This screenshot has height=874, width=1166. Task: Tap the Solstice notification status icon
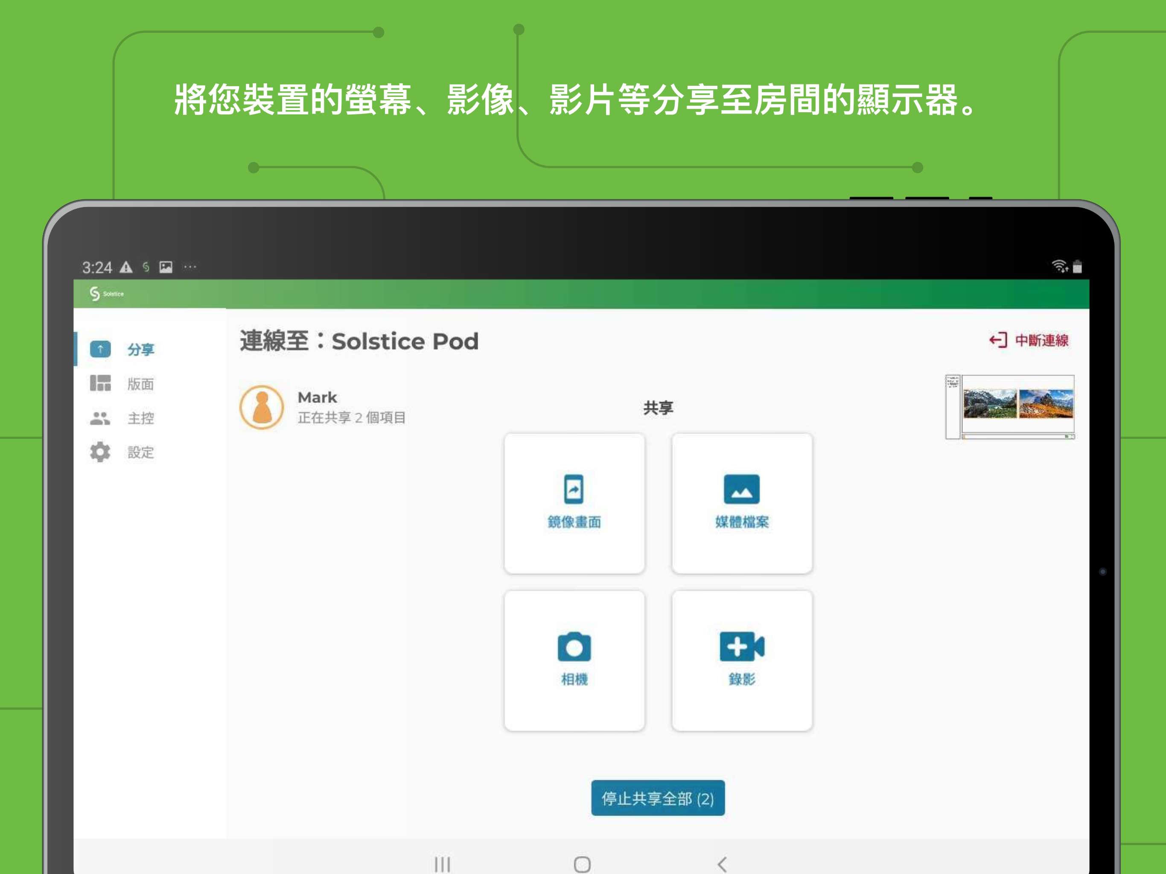[146, 267]
